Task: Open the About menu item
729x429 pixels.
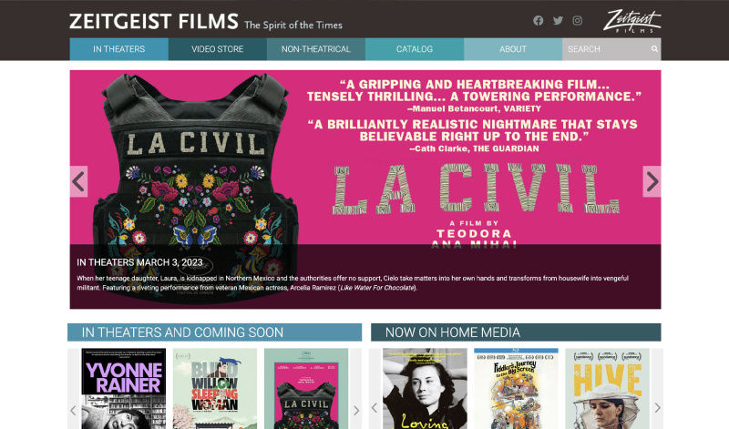Action: tap(513, 49)
